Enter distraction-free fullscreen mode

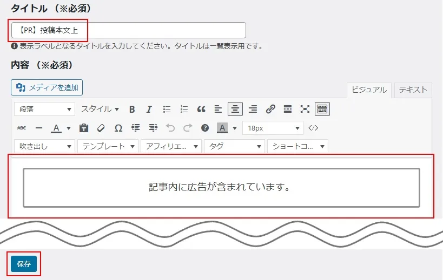coord(305,109)
